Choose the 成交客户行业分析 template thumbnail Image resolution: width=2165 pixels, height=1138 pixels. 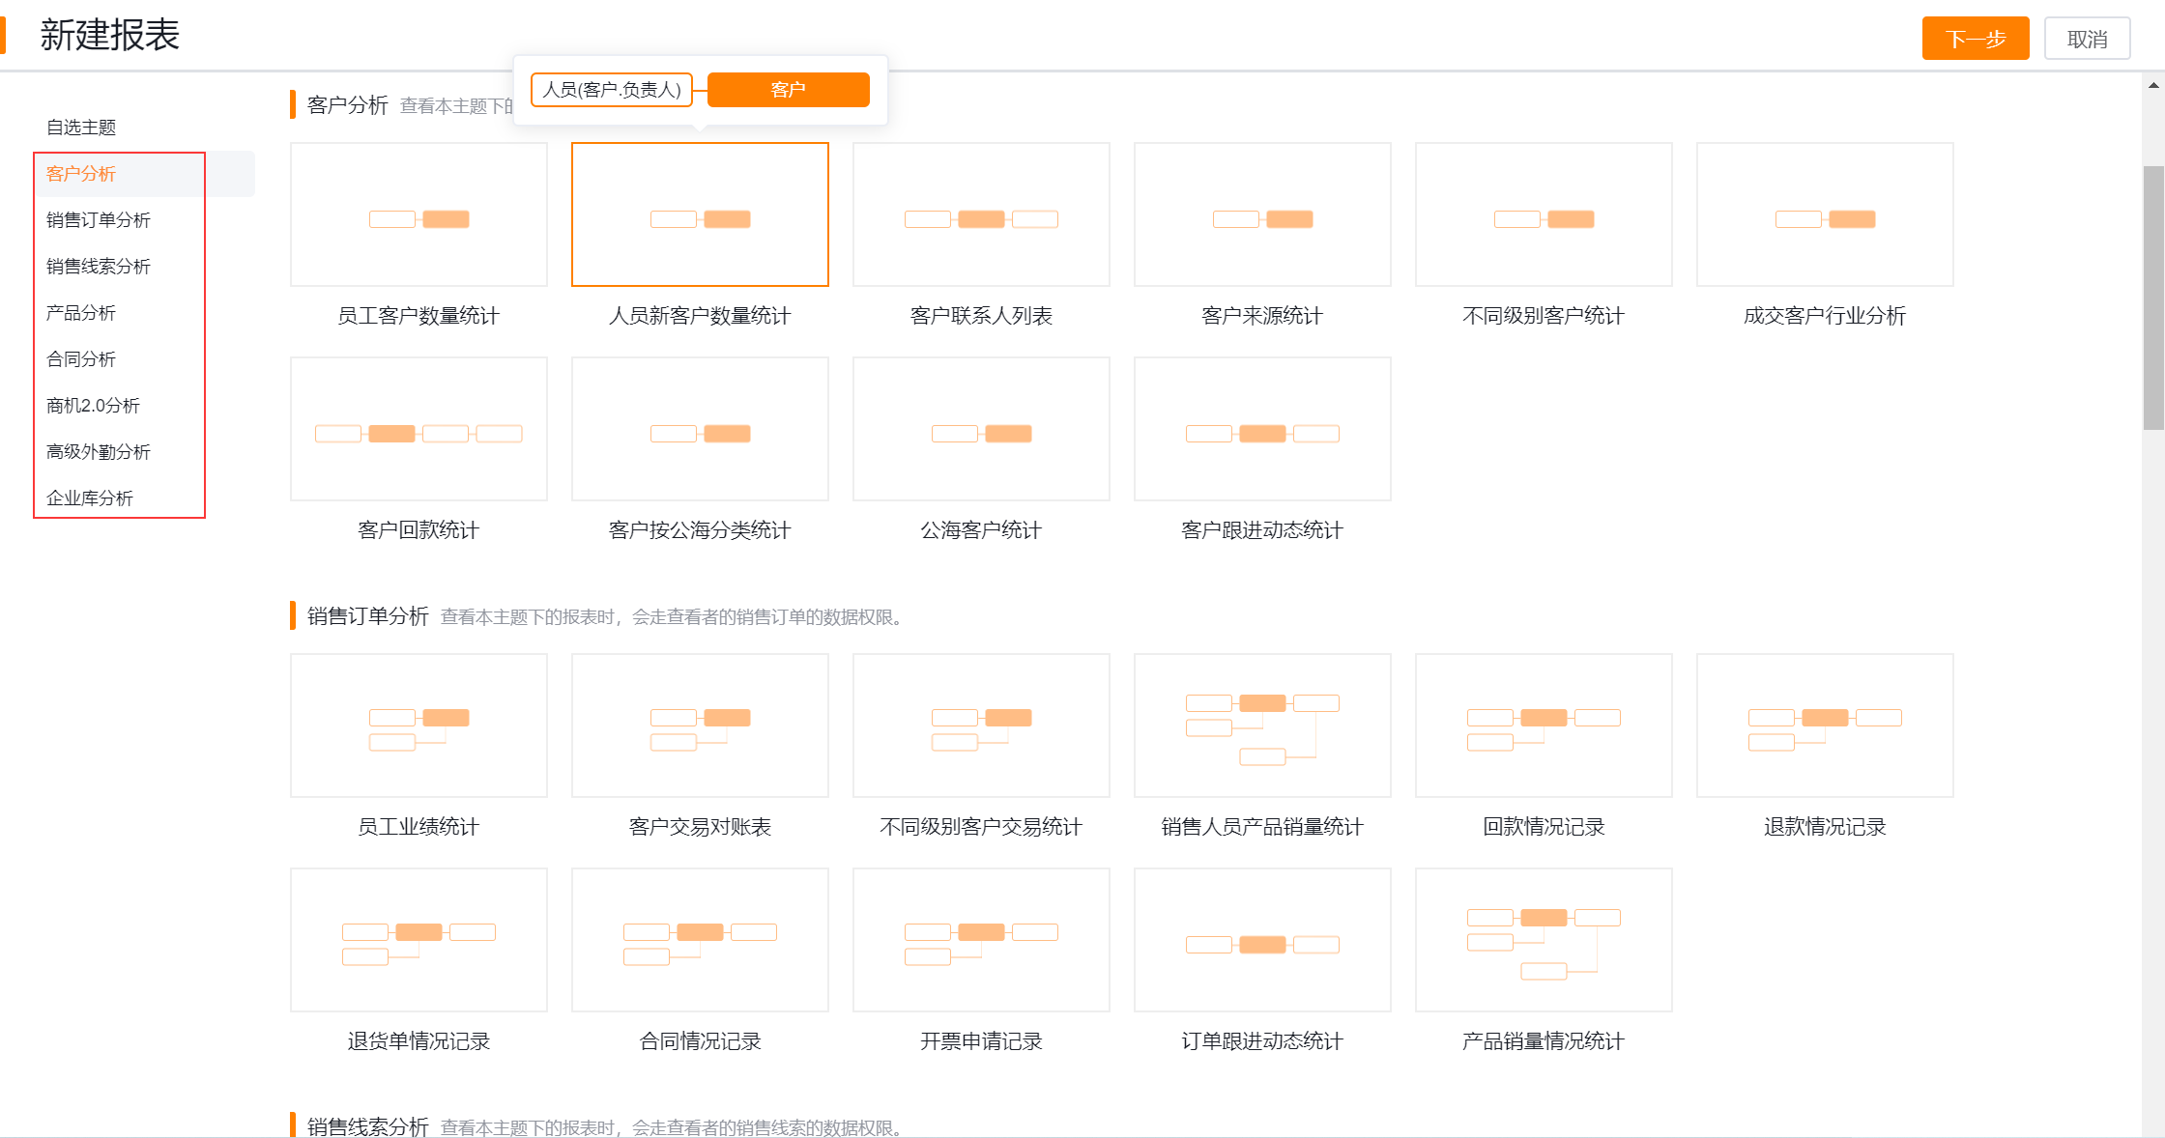tap(1825, 214)
